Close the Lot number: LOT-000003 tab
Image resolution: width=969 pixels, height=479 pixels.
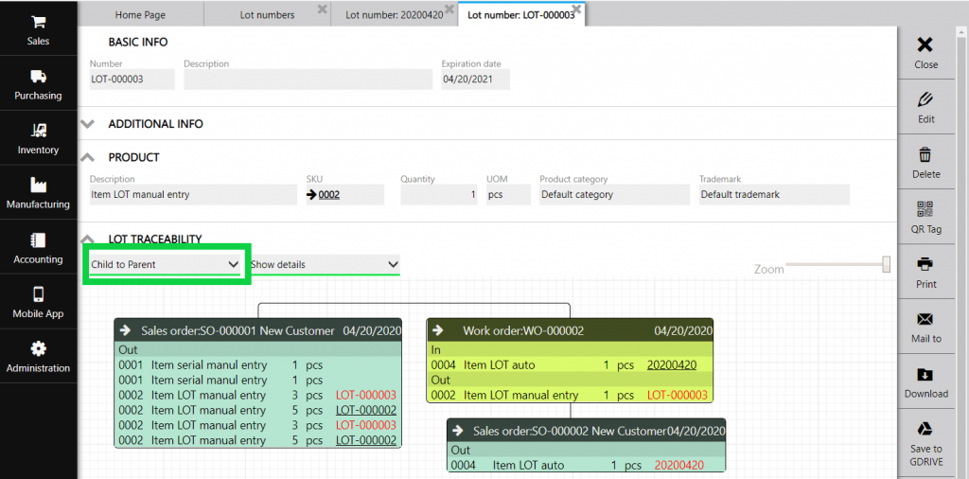coord(576,9)
